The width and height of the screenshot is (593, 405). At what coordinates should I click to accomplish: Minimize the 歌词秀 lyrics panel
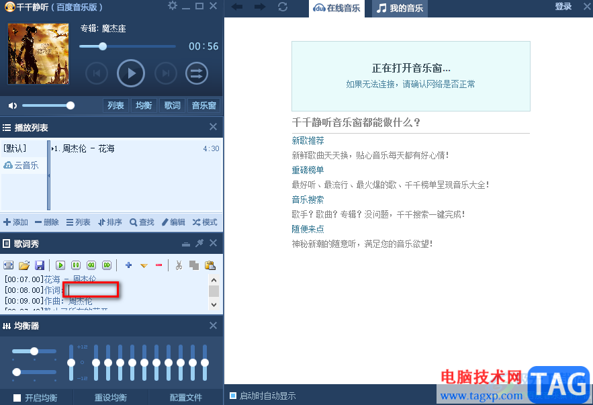click(x=186, y=244)
